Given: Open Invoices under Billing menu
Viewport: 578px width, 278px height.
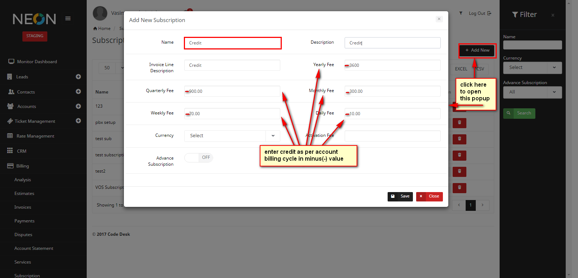Looking at the screenshot, I should (23, 207).
